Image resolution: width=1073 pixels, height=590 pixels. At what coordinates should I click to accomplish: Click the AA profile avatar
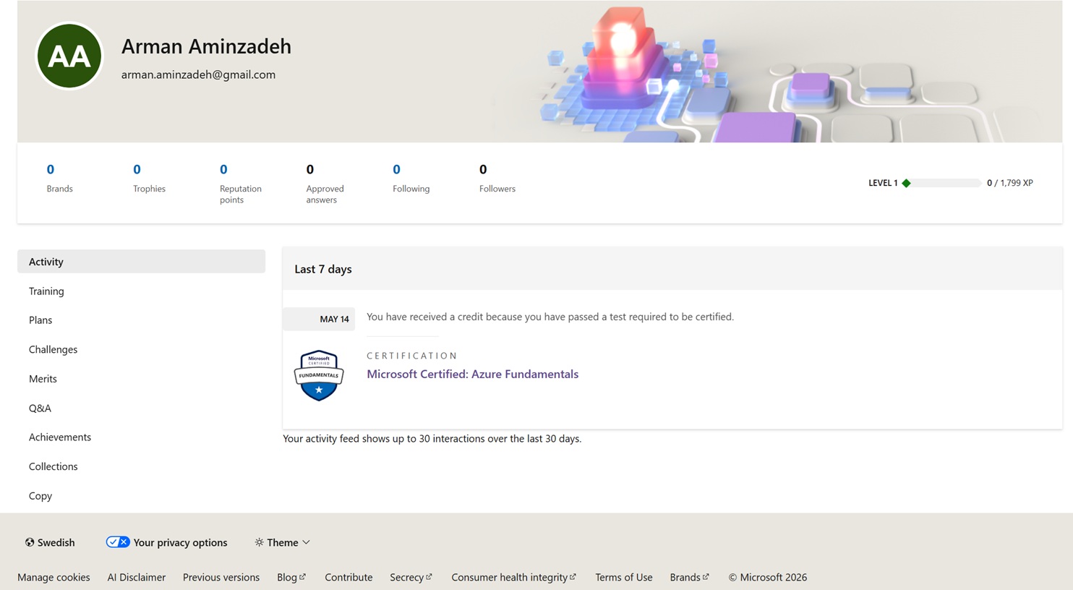69,56
